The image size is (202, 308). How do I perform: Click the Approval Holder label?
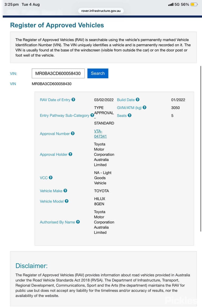point(54,154)
